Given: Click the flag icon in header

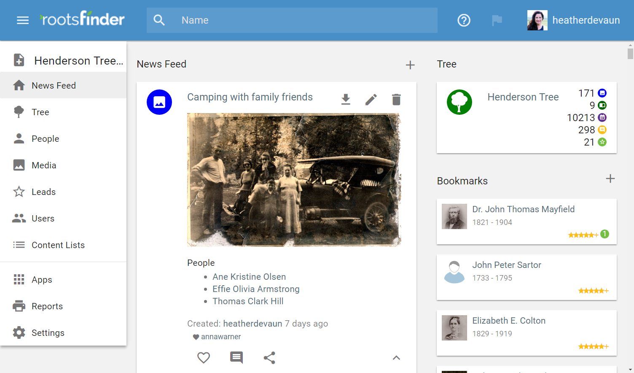Looking at the screenshot, I should 497,20.
